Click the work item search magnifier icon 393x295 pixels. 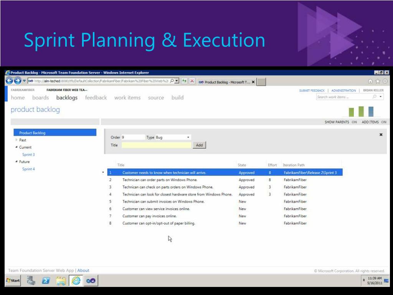tap(375, 96)
